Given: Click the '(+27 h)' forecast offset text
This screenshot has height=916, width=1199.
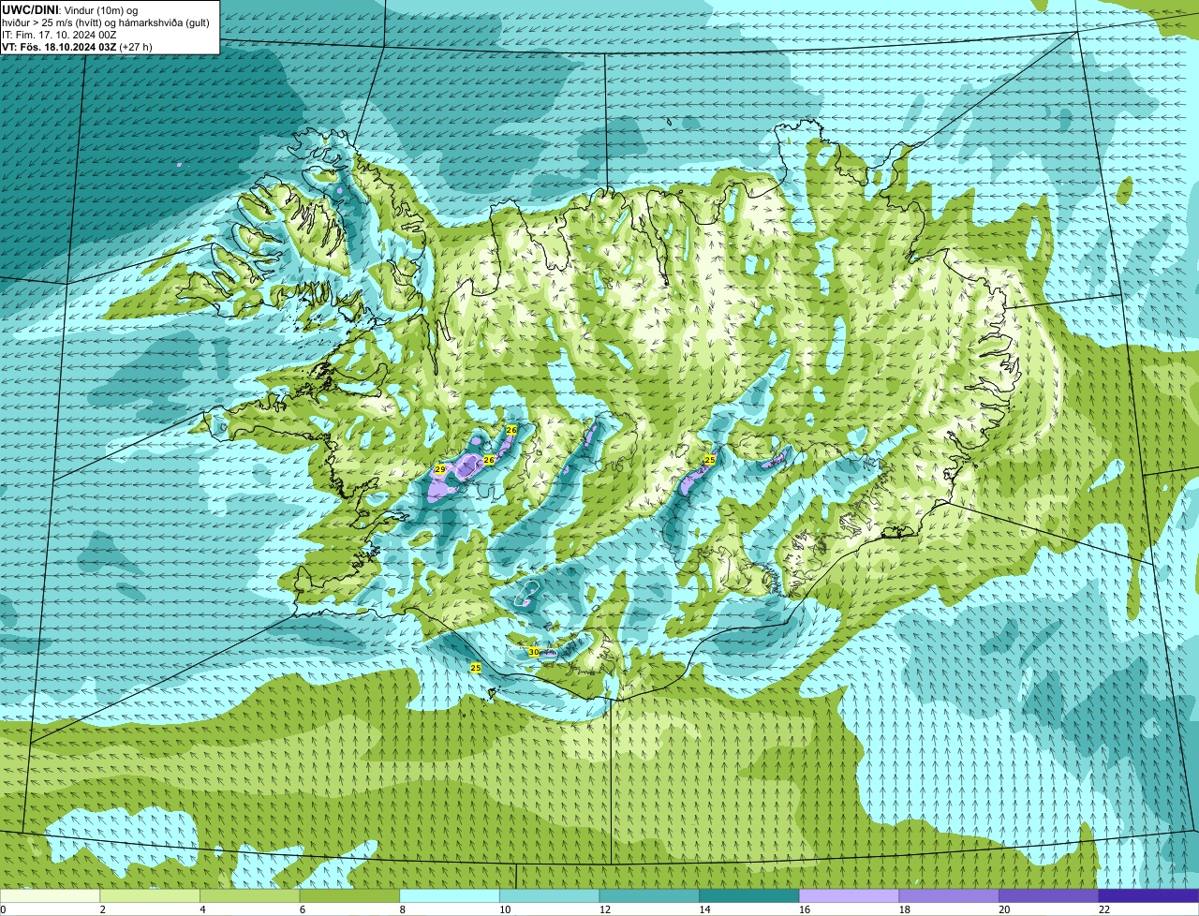Looking at the screenshot, I should [137, 46].
